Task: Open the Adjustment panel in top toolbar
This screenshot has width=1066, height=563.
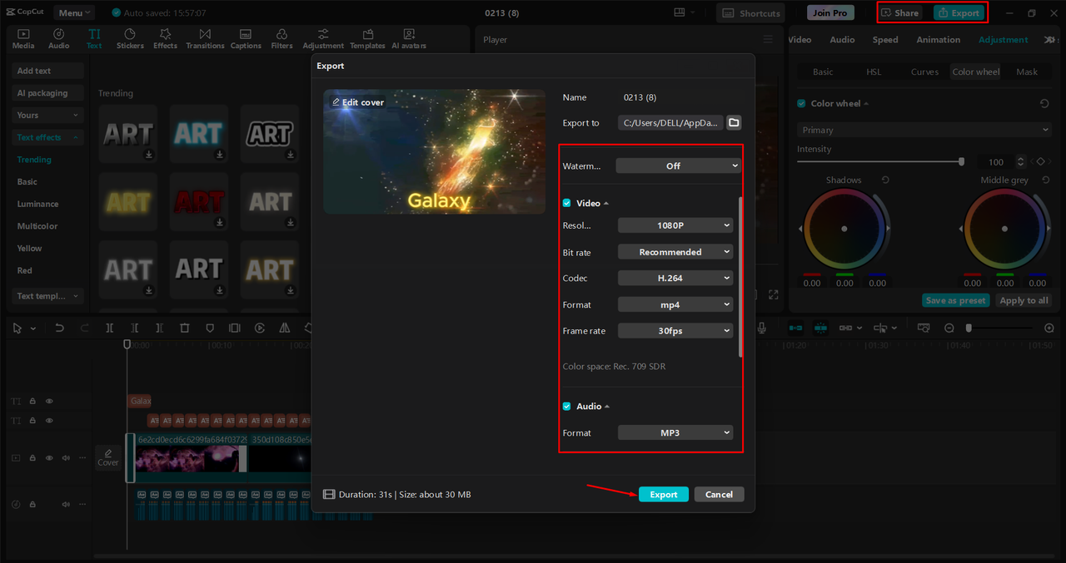Action: (x=323, y=39)
